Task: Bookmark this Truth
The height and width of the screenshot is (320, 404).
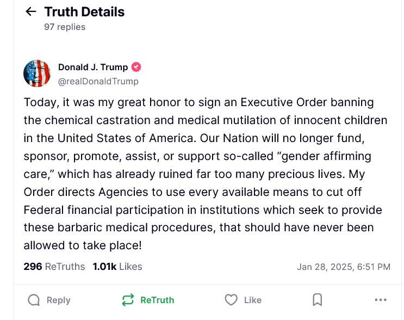Action: point(318,300)
